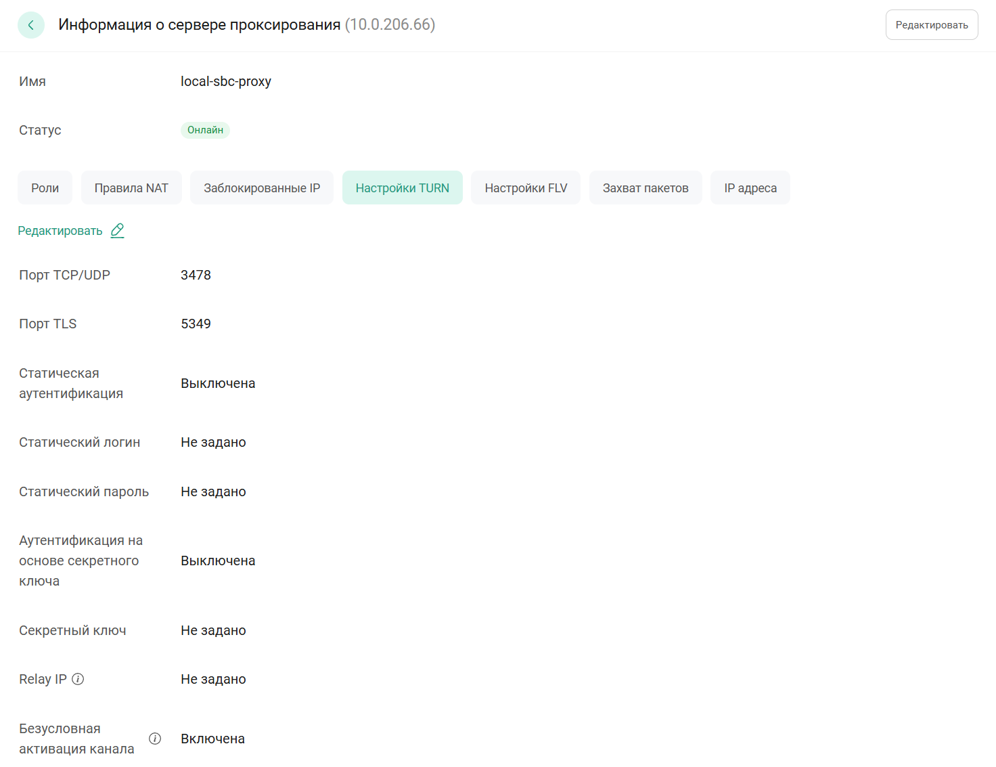The image size is (996, 767).
Task: Click the pencil icon beside the Редактировать link
Action: (118, 231)
